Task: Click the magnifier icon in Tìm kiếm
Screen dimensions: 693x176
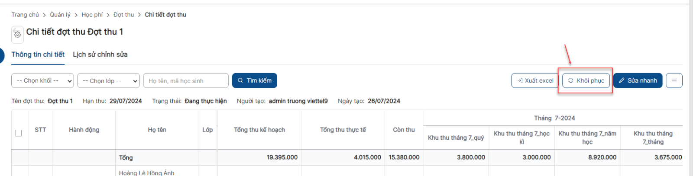Action: pos(240,80)
